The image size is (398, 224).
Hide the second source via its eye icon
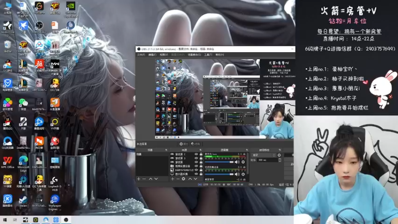click(196, 158)
